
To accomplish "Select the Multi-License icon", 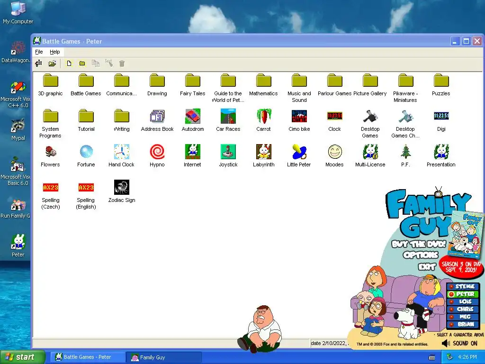I will pos(370,152).
